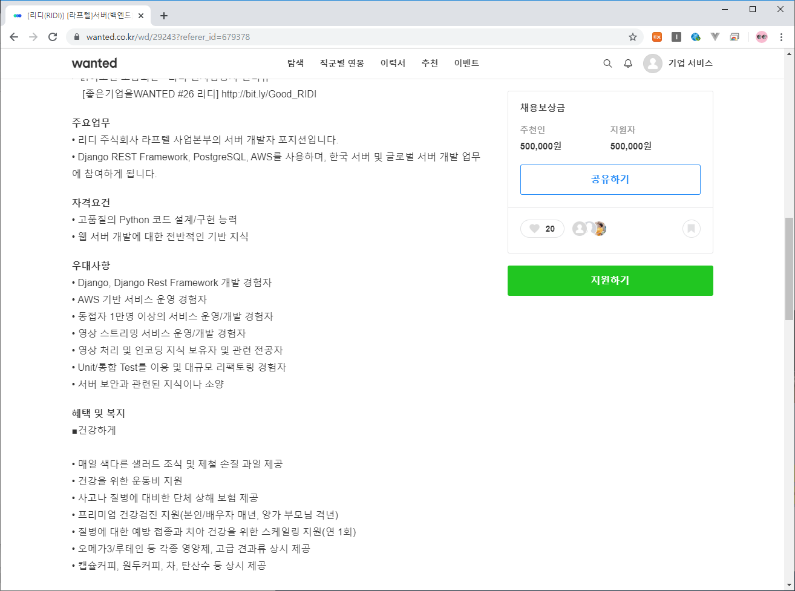The image size is (795, 591).
Task: Click the 우대사항 heading
Action: pyautogui.click(x=91, y=266)
